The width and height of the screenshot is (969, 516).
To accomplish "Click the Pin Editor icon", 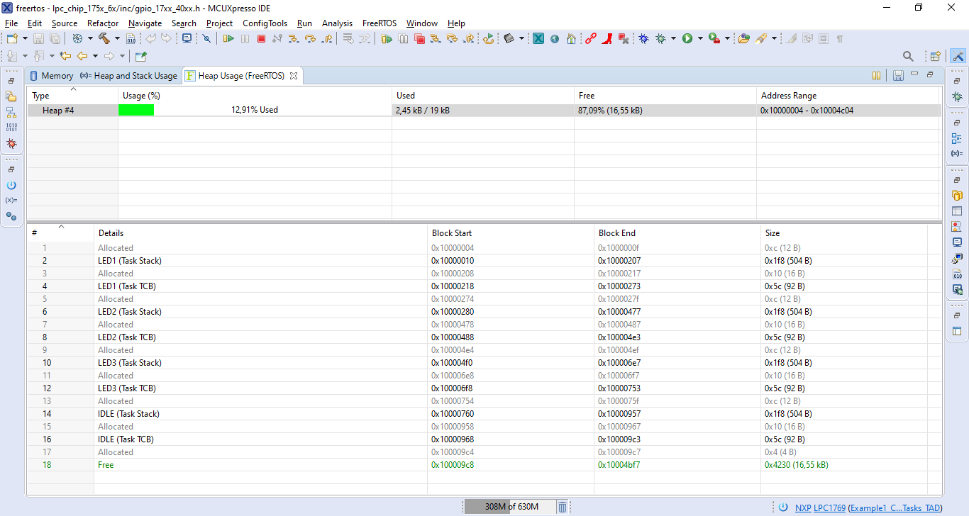I will 140,56.
